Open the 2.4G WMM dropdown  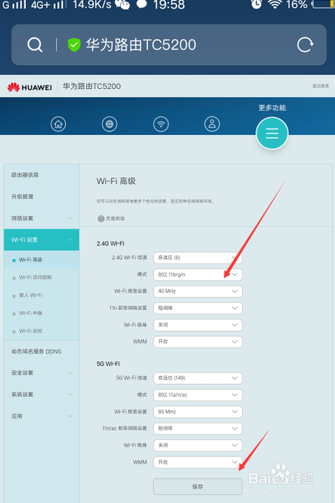click(x=198, y=342)
